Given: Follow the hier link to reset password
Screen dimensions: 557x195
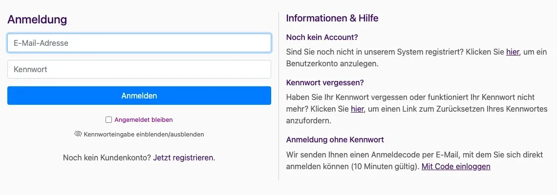Looking at the screenshot, I should coord(357,109).
